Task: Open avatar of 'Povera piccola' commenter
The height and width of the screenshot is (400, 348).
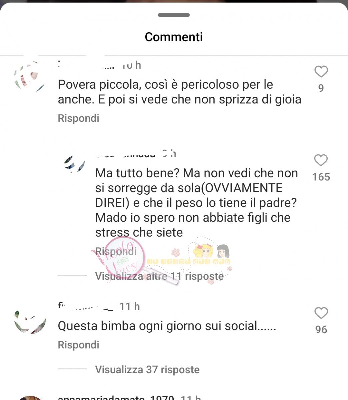Action: (x=30, y=77)
